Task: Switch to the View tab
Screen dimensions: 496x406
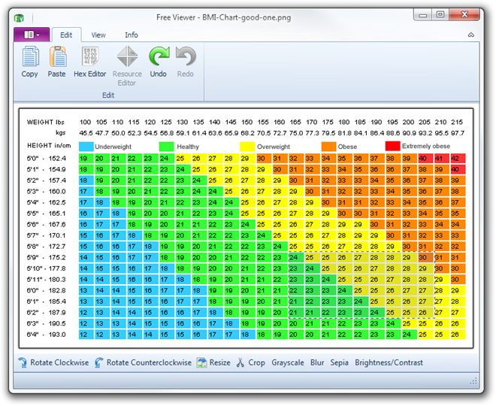Action: click(98, 35)
